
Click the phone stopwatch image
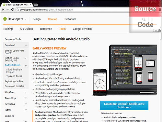100,82
